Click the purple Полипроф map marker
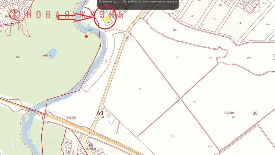 tap(91, 145)
